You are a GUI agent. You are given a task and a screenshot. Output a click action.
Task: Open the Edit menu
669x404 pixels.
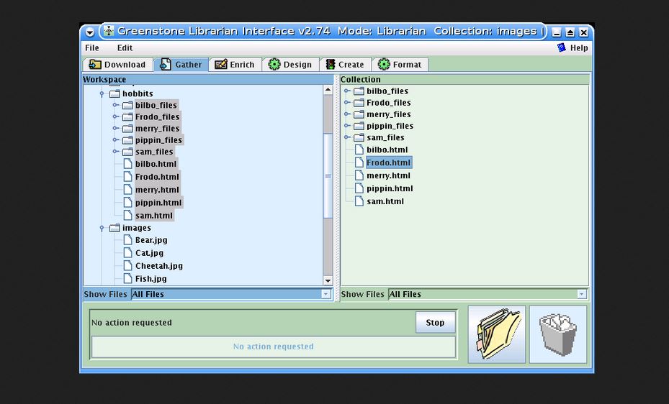[x=125, y=47]
